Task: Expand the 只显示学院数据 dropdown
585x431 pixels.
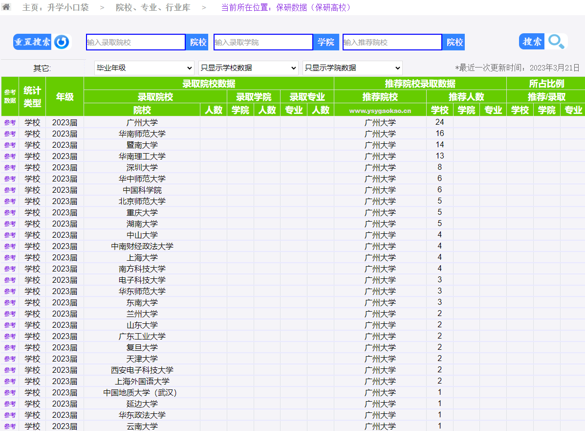Action: click(352, 68)
